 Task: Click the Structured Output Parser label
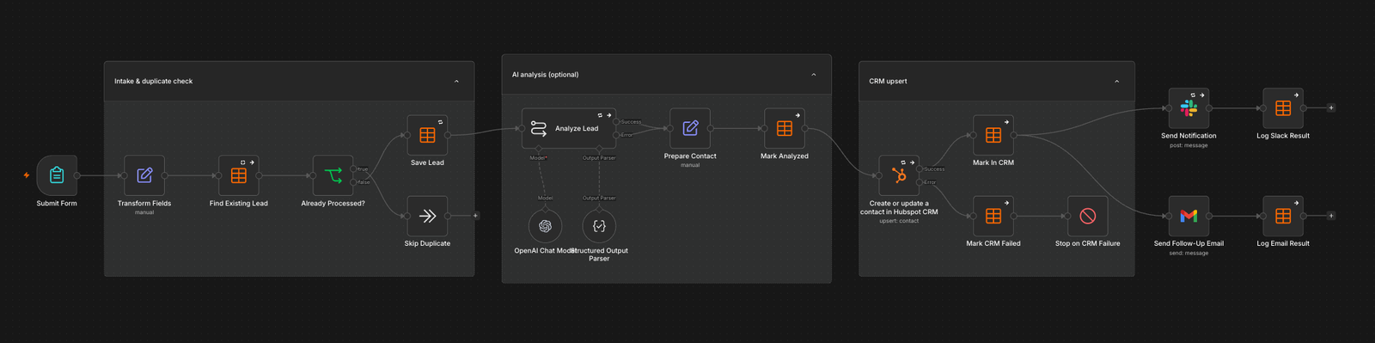tap(599, 254)
